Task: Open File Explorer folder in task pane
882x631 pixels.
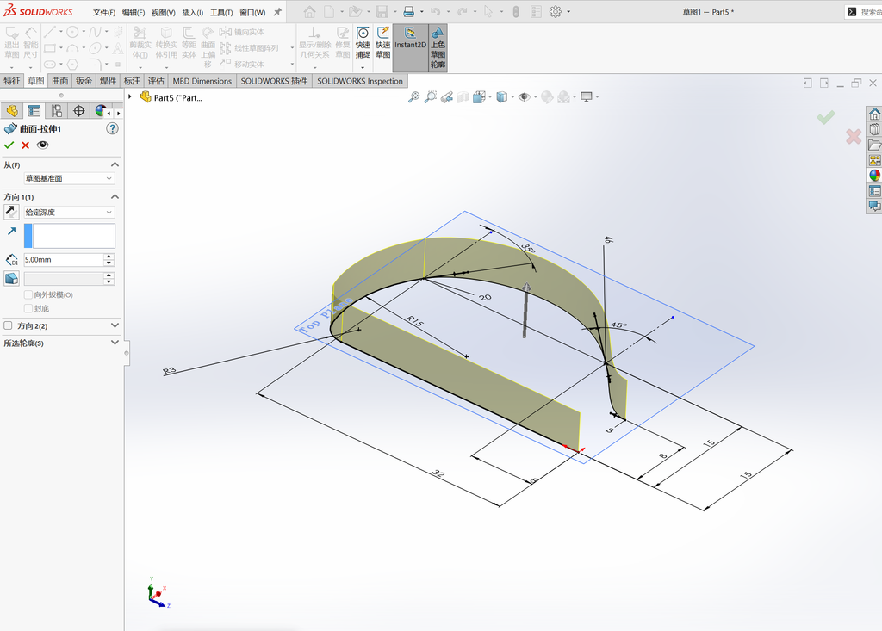Action: 875,145
